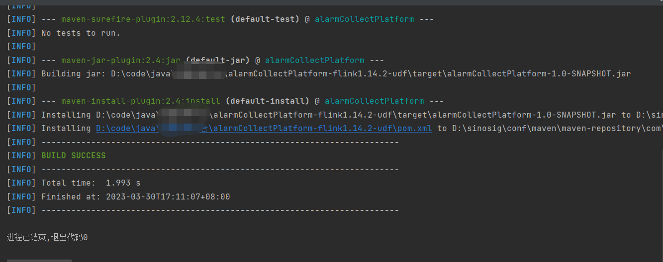This screenshot has height=262, width=663.
Task: Open the pom.xml file path link
Action: click(264, 128)
